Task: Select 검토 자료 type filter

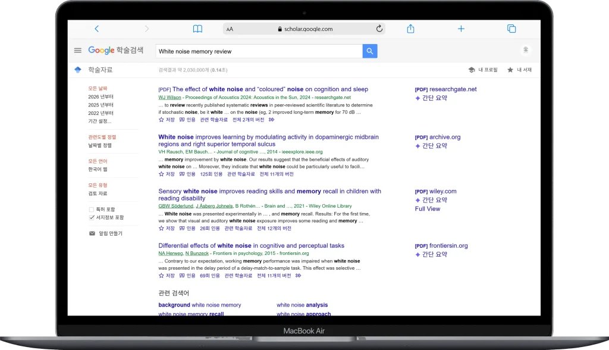Action: [x=98, y=193]
